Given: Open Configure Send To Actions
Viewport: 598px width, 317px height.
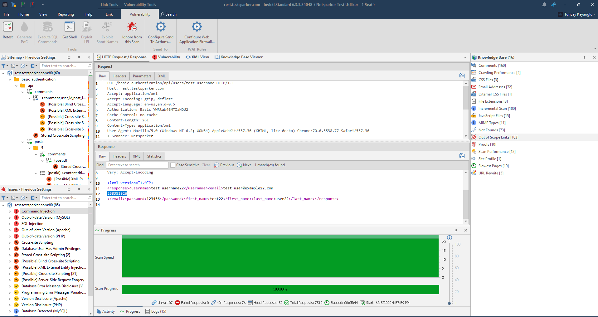Looking at the screenshot, I should pyautogui.click(x=161, y=33).
